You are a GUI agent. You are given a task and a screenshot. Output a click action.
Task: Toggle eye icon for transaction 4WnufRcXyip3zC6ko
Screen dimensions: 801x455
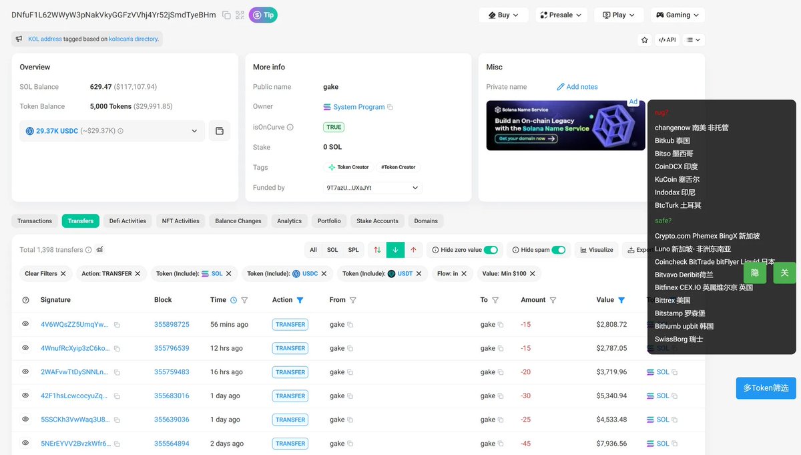coord(25,348)
